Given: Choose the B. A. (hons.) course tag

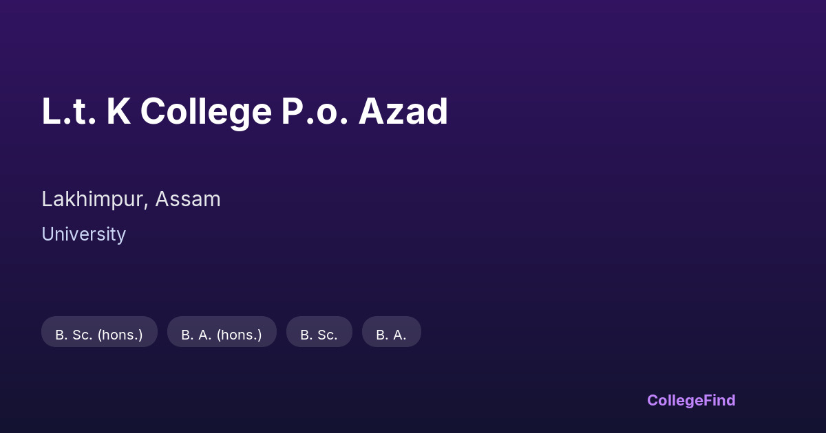Looking at the screenshot, I should click(x=222, y=335).
